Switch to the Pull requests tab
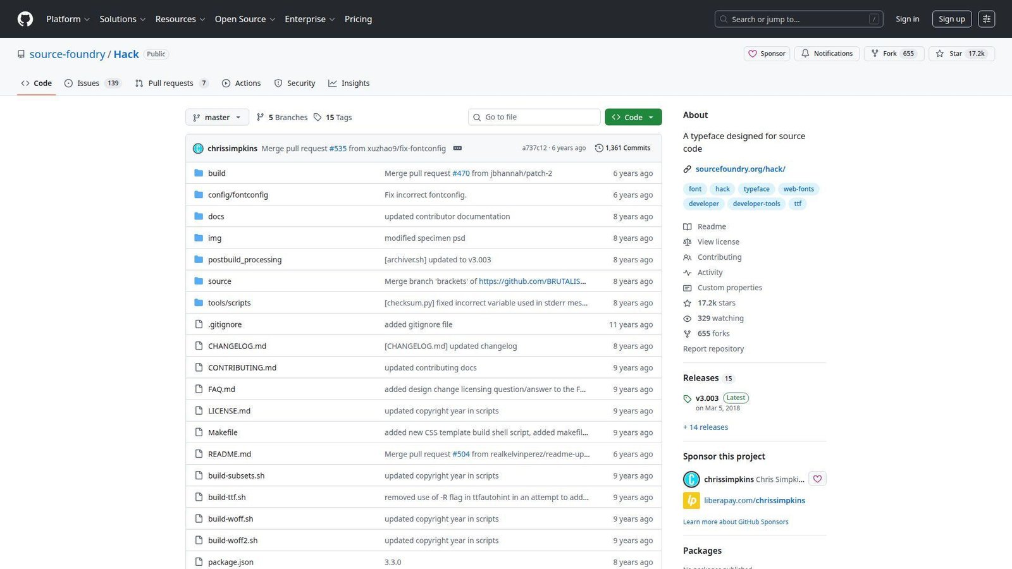This screenshot has width=1012, height=569. point(171,83)
